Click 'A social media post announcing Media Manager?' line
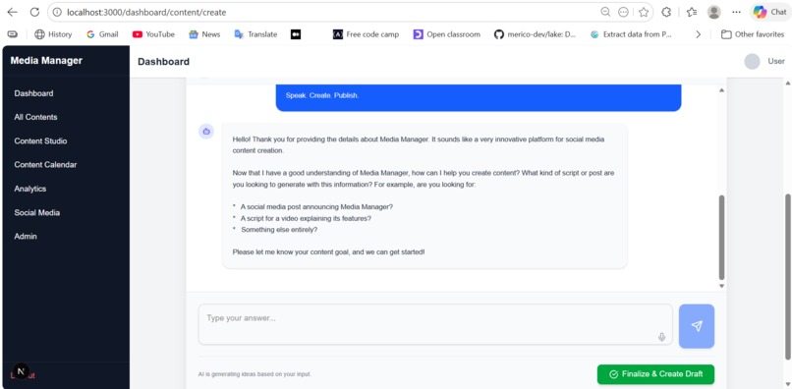The height and width of the screenshot is (389, 792). pyautogui.click(x=316, y=206)
